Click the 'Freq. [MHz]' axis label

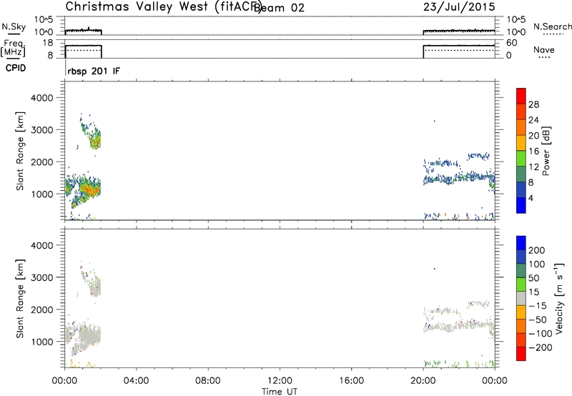coord(14,48)
